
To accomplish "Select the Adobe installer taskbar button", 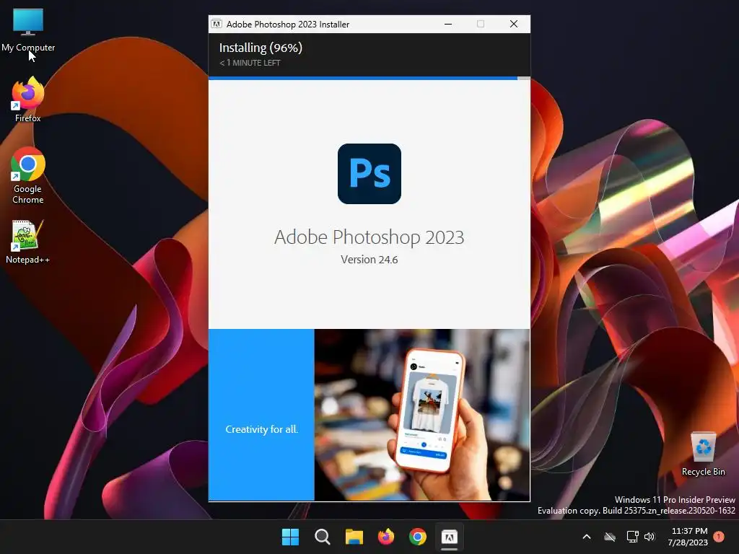I will click(x=449, y=537).
